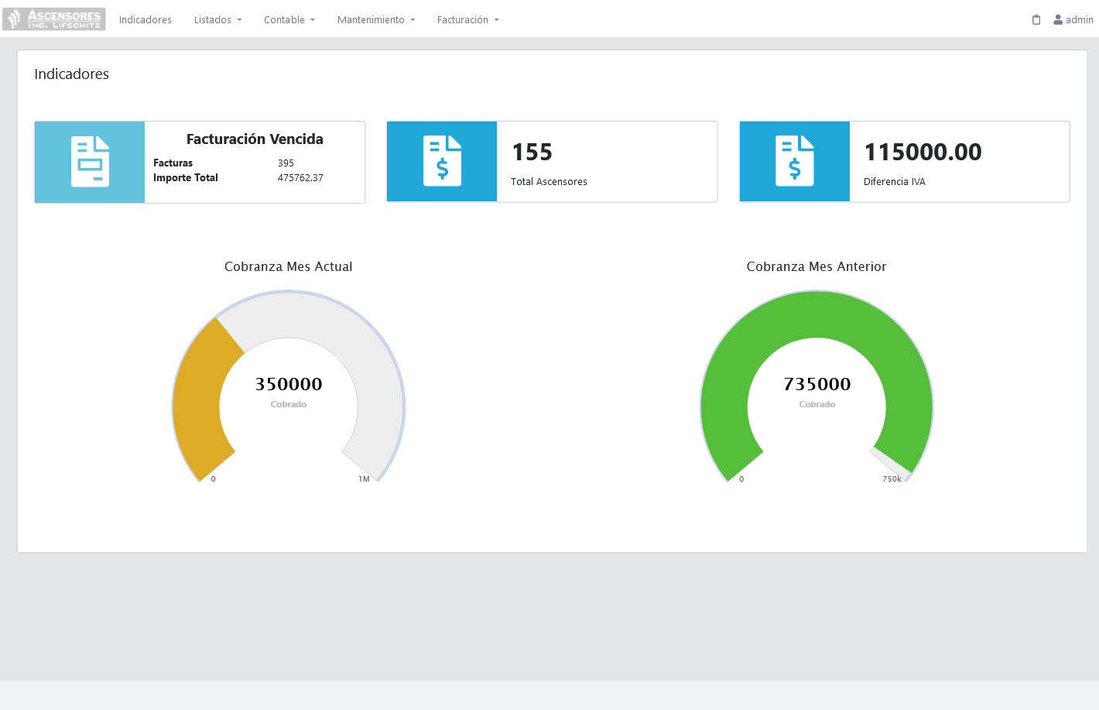
Task: Click the 350000 Cobrado gauge value
Action: (x=289, y=384)
